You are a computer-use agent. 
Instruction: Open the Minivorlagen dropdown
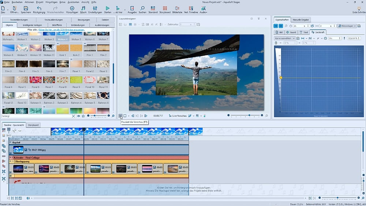click(x=347, y=26)
